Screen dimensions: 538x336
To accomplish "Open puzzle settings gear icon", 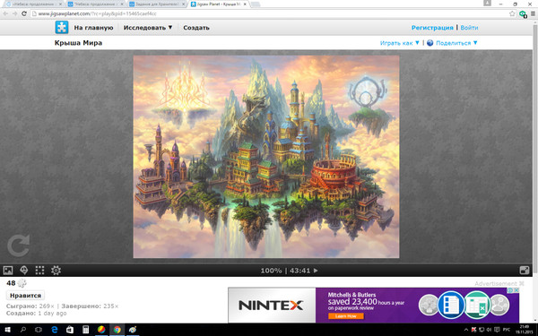I will pyautogui.click(x=56, y=271).
